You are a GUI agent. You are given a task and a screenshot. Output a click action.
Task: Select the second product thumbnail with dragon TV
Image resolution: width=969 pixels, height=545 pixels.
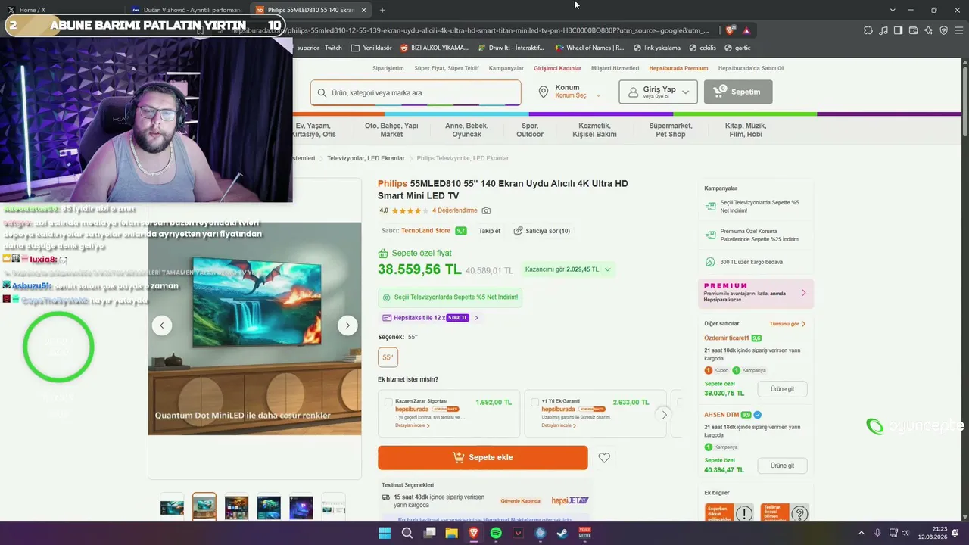tap(204, 506)
